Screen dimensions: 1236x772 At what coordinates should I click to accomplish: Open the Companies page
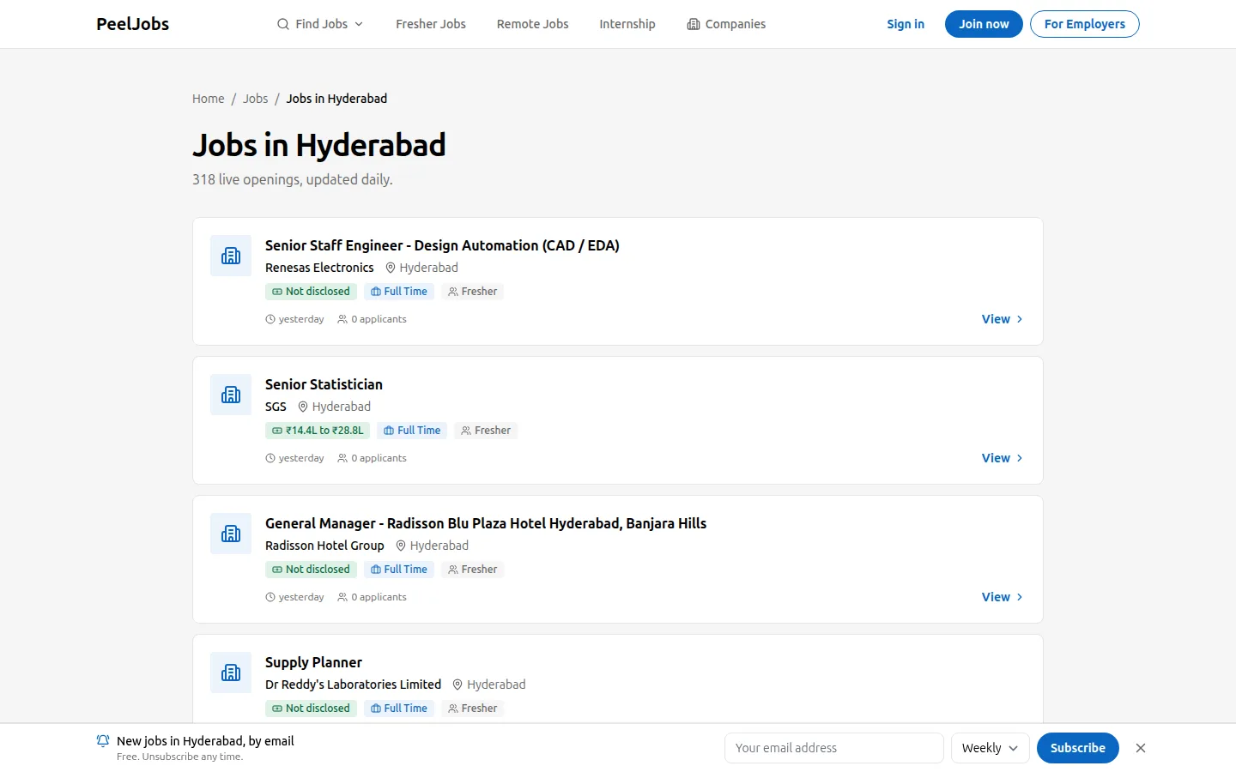pyautogui.click(x=726, y=24)
